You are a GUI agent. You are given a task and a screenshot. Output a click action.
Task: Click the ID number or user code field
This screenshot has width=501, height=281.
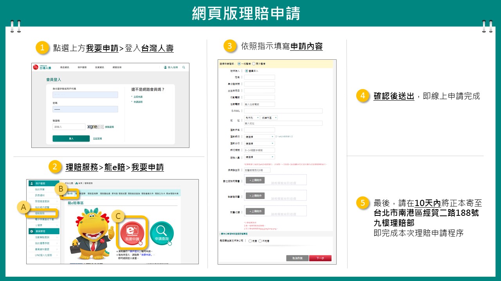point(85,95)
